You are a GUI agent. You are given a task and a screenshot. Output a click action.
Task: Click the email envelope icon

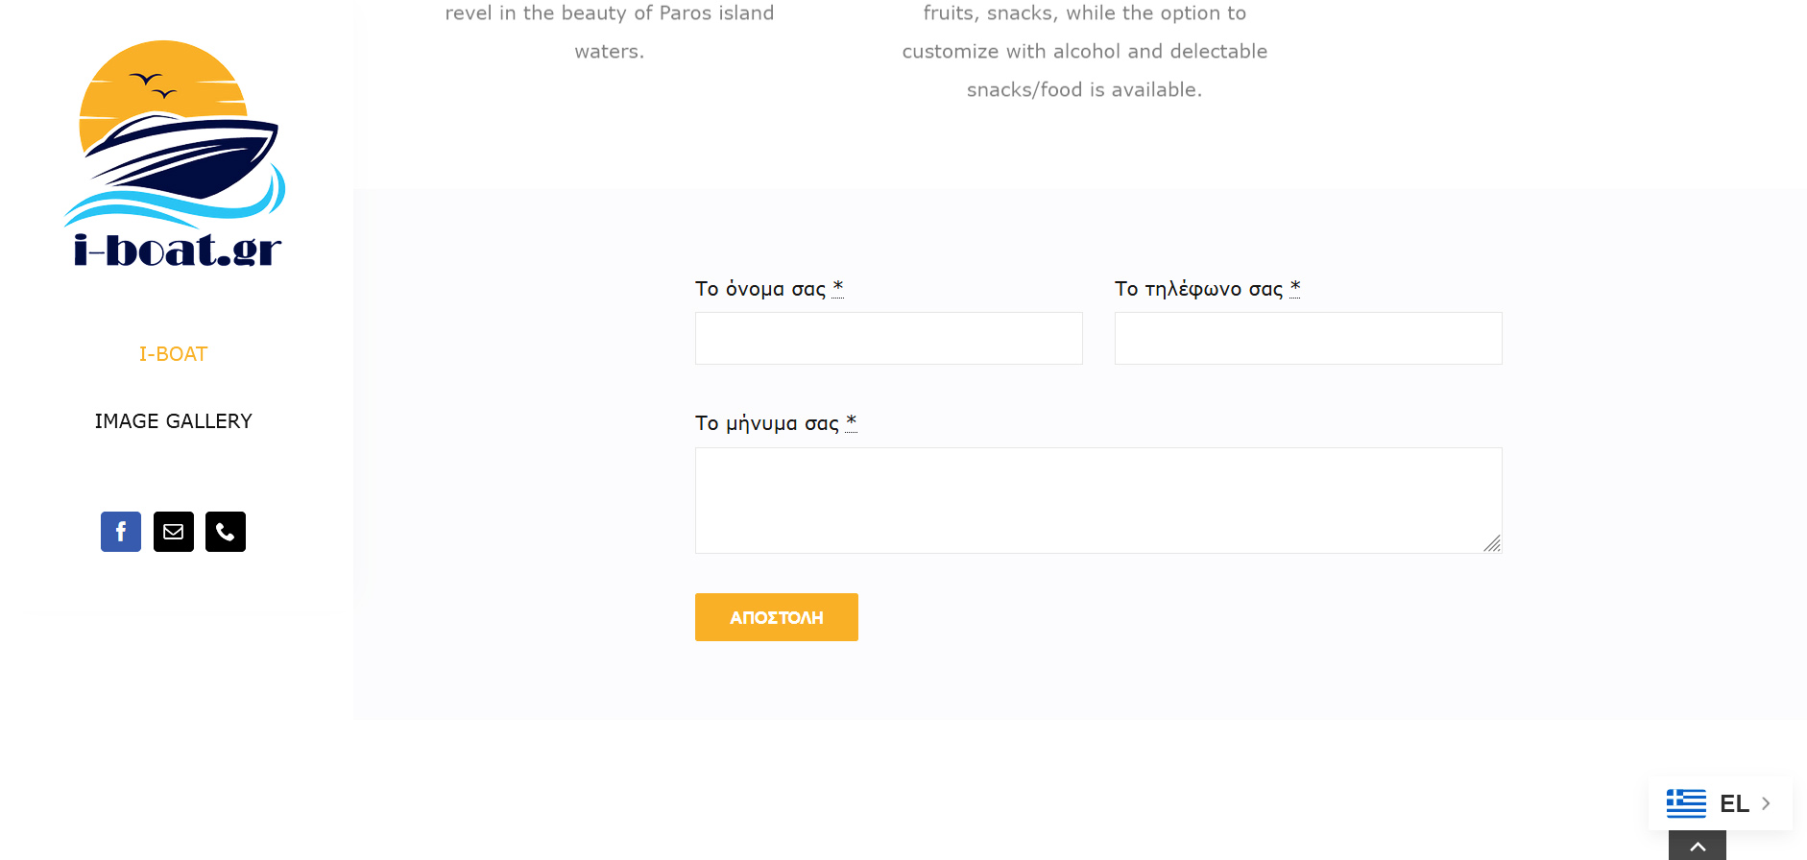click(174, 532)
